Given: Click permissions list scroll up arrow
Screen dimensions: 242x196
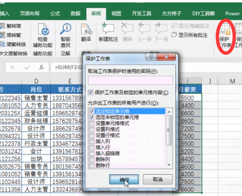Looking at the screenshot, I should click(x=169, y=112).
